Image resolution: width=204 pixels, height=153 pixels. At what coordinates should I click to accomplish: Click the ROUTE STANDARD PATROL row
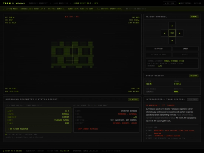39,120
